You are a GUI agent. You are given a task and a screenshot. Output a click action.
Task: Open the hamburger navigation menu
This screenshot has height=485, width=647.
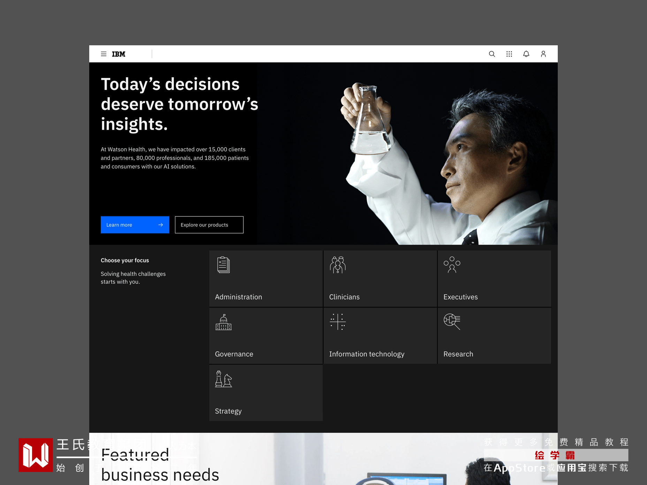(x=104, y=54)
